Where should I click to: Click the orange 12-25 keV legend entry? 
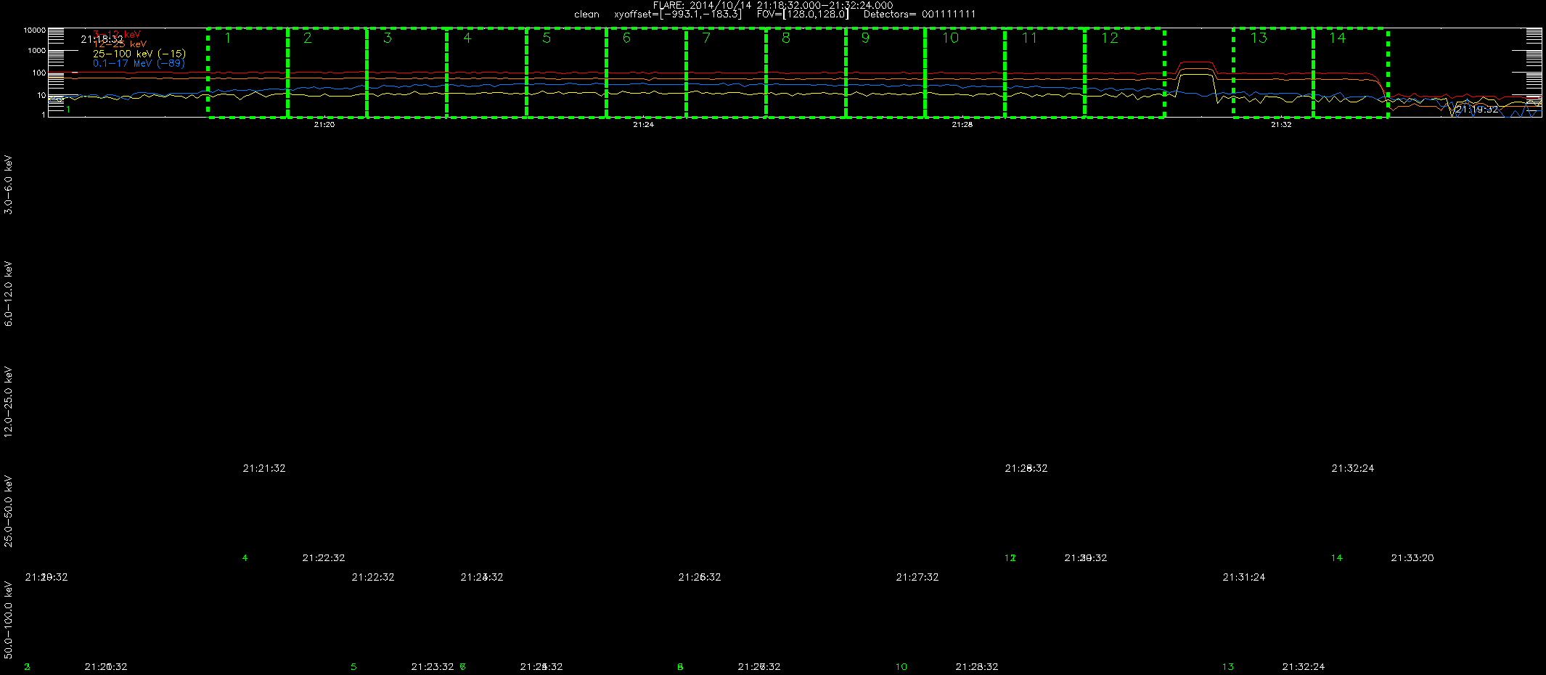pos(120,44)
